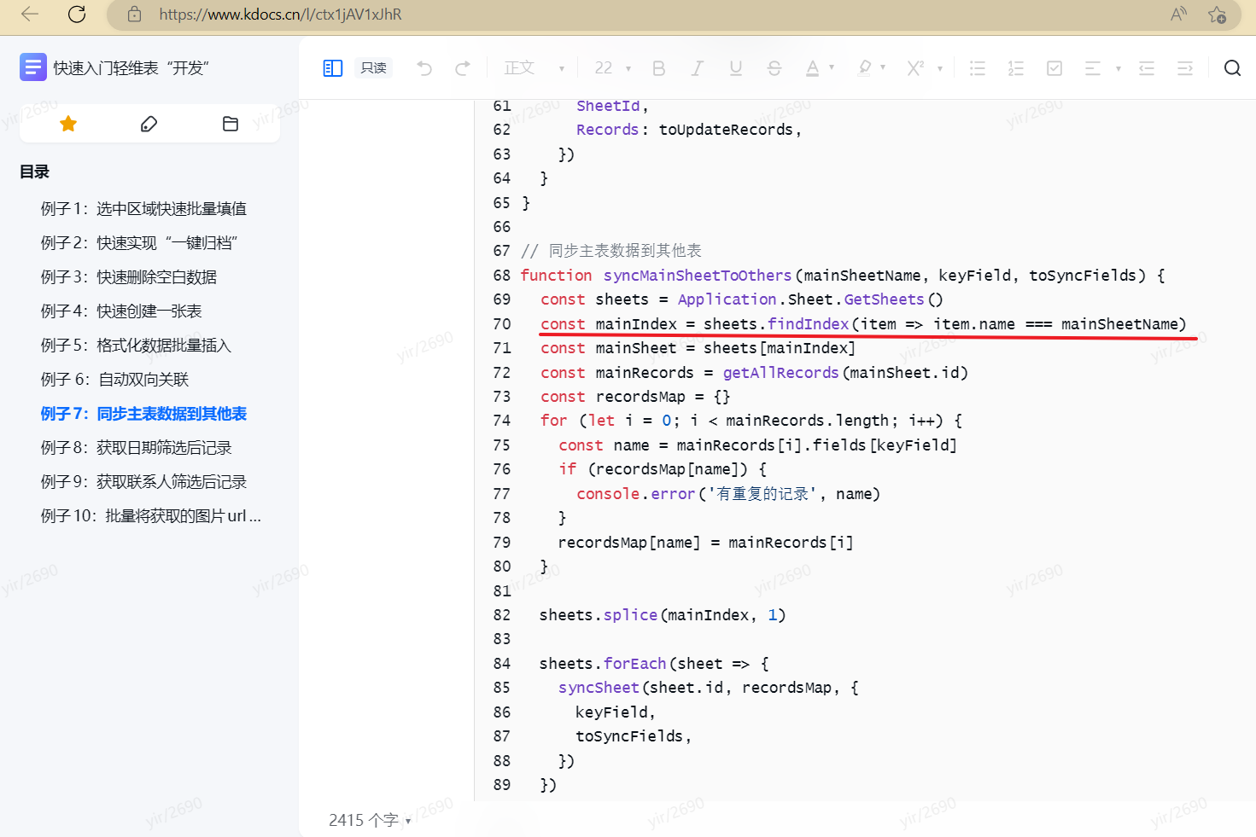Go back with the browser back arrow
The height and width of the screenshot is (837, 1256).
(x=30, y=14)
